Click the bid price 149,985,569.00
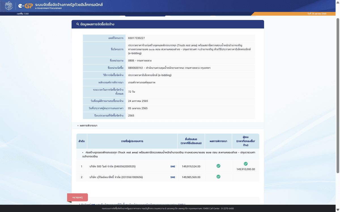Image resolution: width=340 pixels, height=212 pixels. (191, 177)
